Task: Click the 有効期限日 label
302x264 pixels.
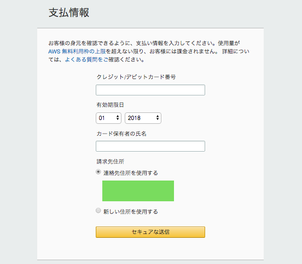Action: 110,105
